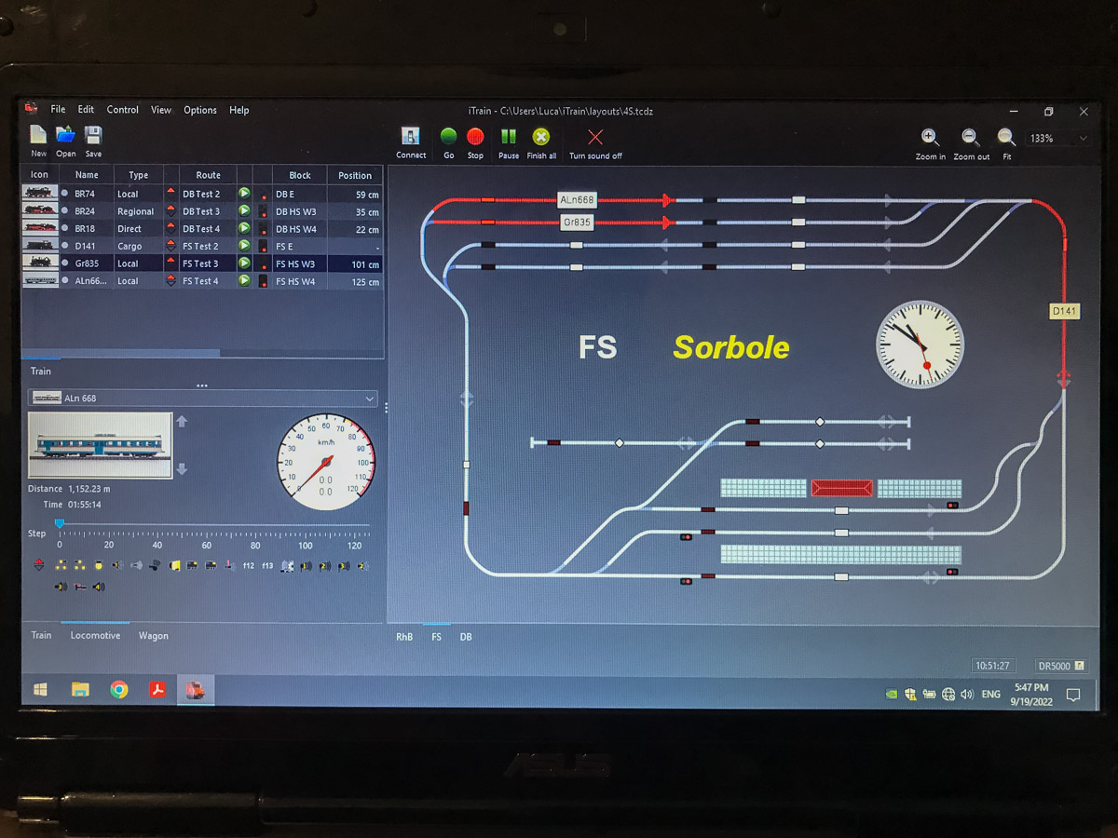Screen dimensions: 1118x838
Task: Click Turn sound off icon
Action: (x=595, y=137)
